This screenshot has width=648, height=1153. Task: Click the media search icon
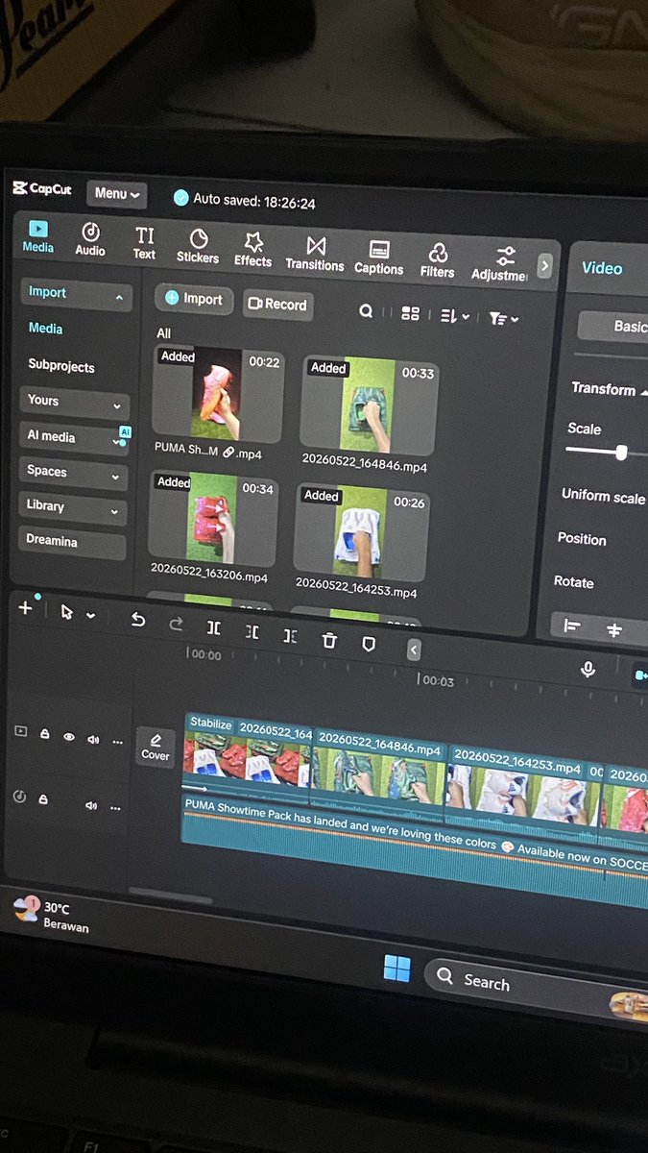366,311
